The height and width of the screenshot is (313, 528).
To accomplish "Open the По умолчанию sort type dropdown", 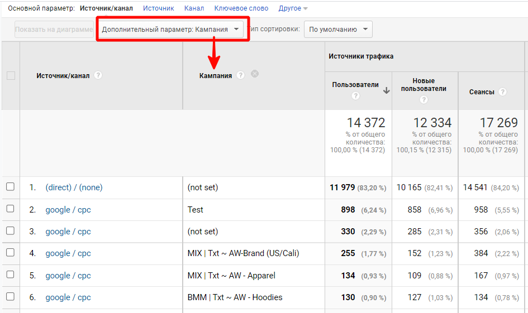I will click(x=338, y=30).
